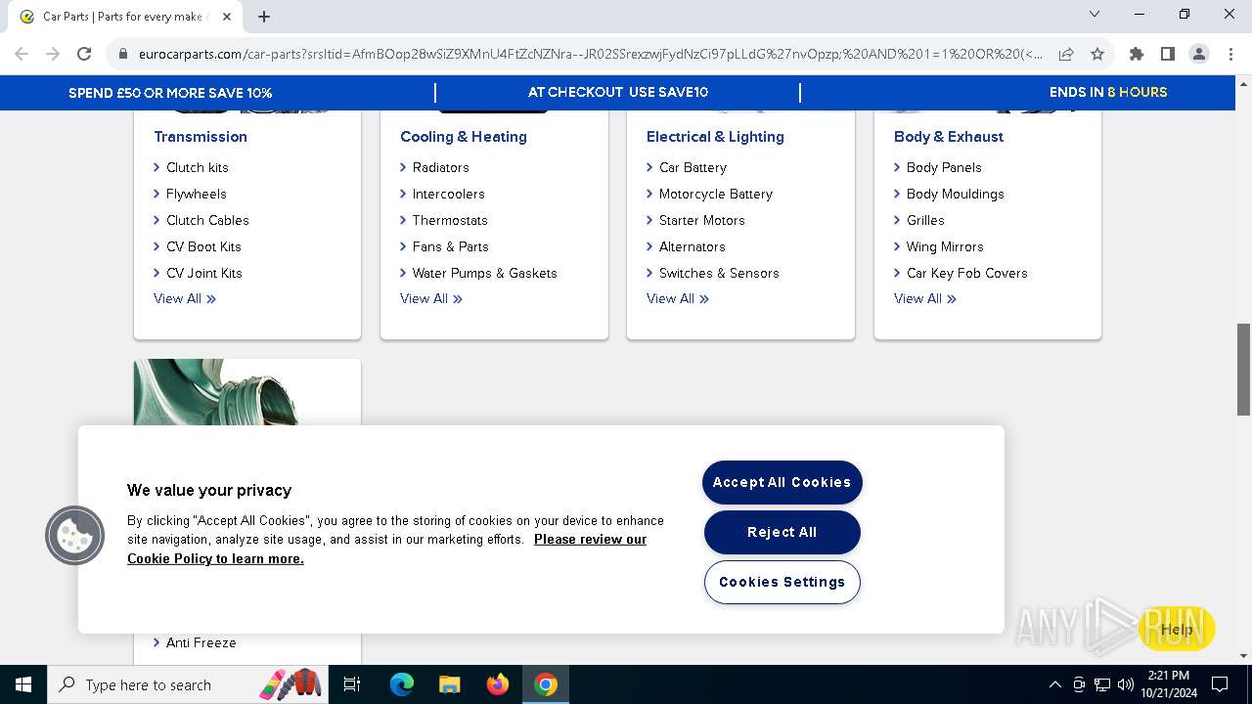Screen dimensions: 1252x704
Task: Open the Anti Freeze link
Action: pos(201,642)
